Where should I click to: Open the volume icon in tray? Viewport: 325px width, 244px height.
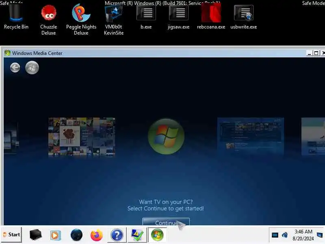point(285,235)
